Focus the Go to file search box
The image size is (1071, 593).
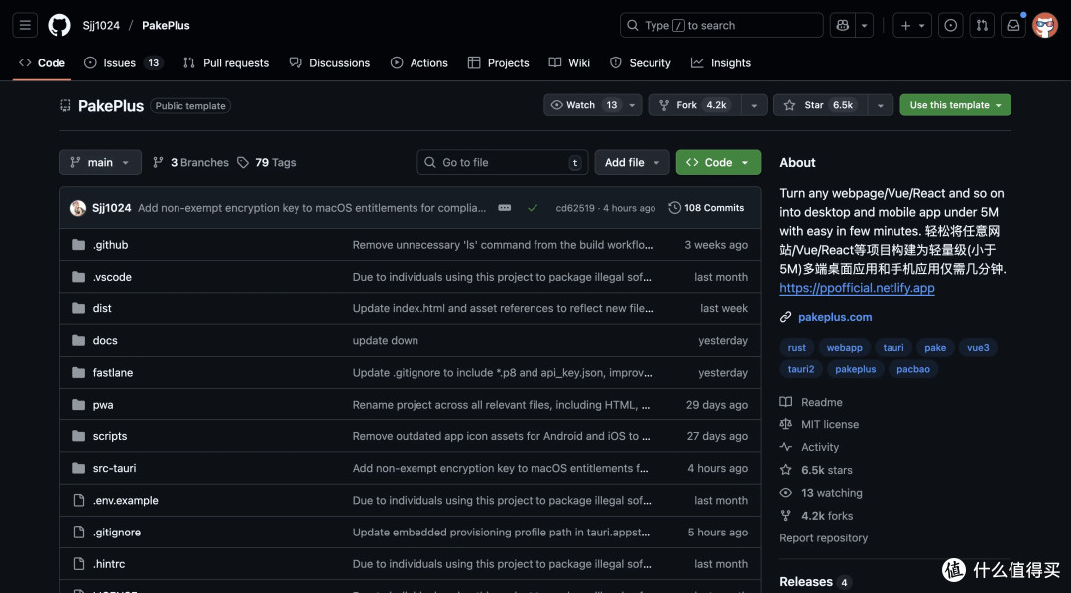(x=502, y=162)
